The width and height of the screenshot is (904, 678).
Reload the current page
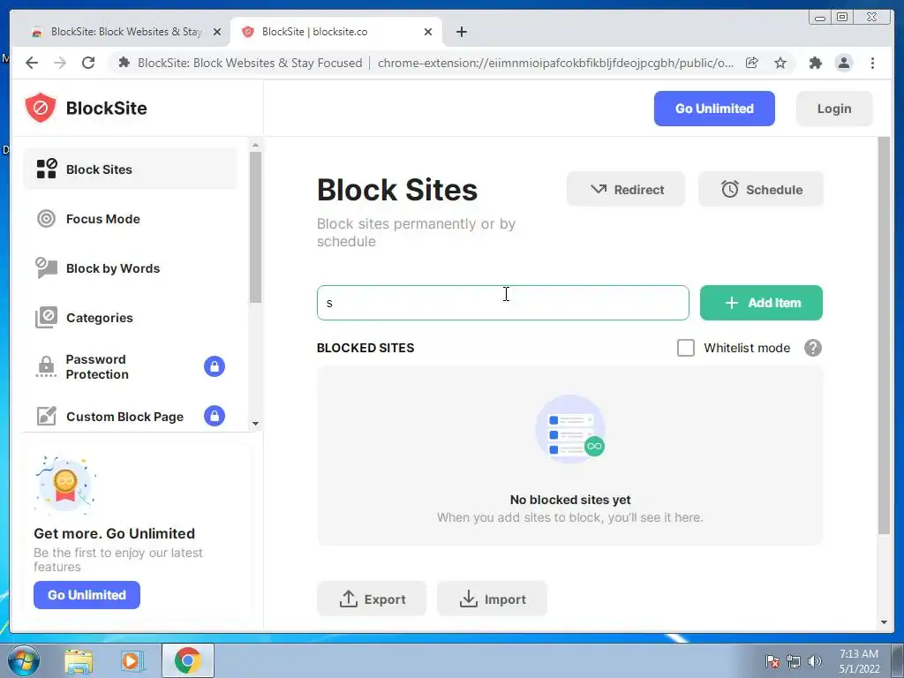coord(88,63)
